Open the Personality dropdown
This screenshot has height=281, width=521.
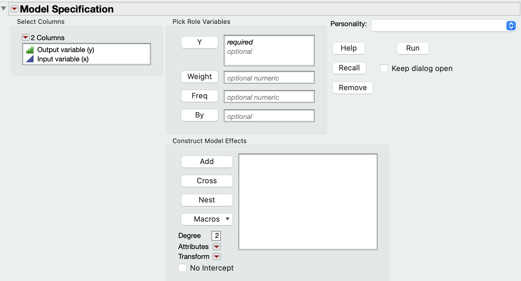[443, 26]
